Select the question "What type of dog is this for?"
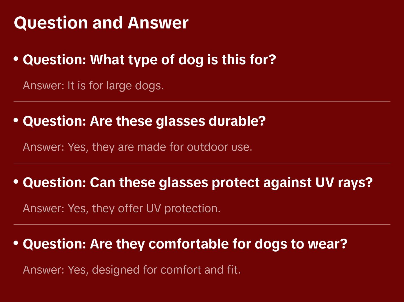Screen dimensions: 404x302 tap(149, 60)
